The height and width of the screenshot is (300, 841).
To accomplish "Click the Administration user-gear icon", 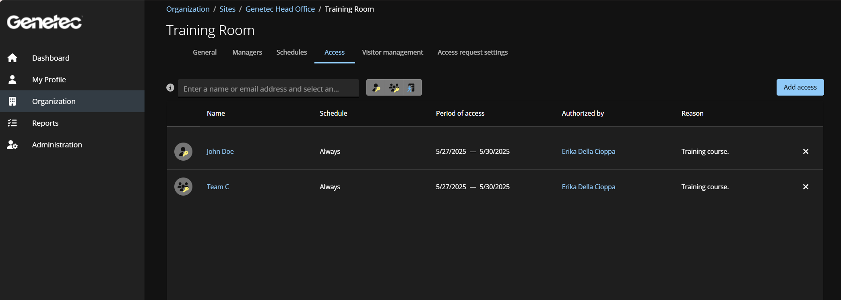I will pyautogui.click(x=12, y=145).
